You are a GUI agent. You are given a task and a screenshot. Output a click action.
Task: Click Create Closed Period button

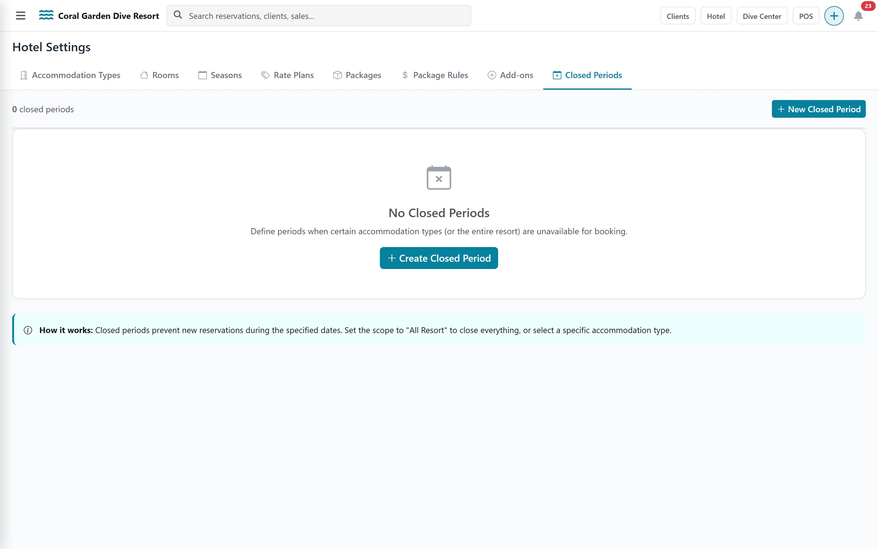(x=439, y=258)
